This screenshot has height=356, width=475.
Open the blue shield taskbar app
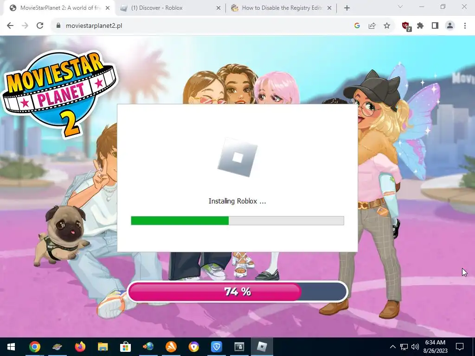click(x=217, y=347)
